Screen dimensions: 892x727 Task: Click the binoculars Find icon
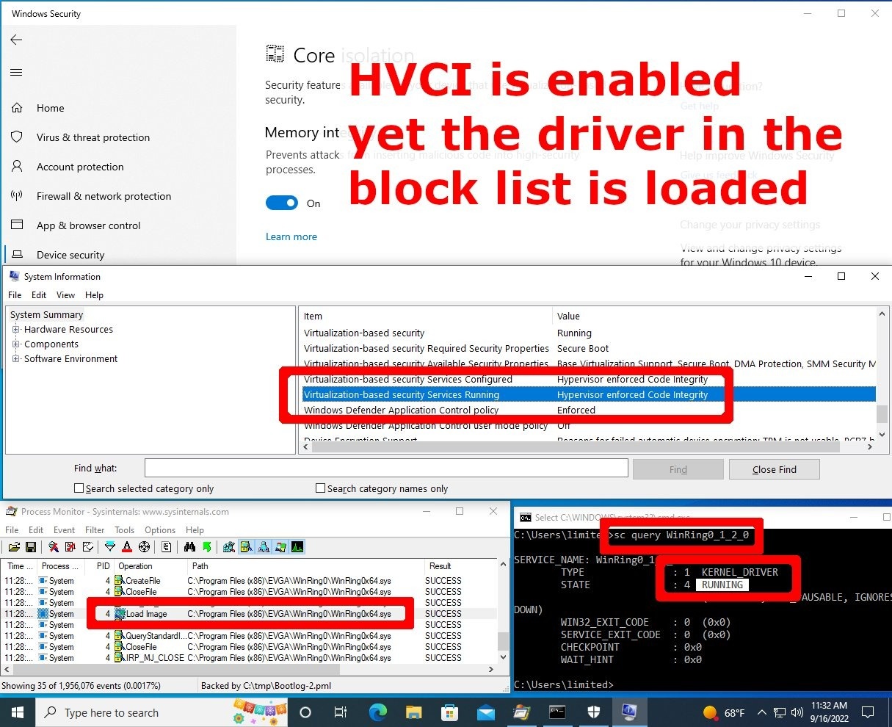click(189, 547)
